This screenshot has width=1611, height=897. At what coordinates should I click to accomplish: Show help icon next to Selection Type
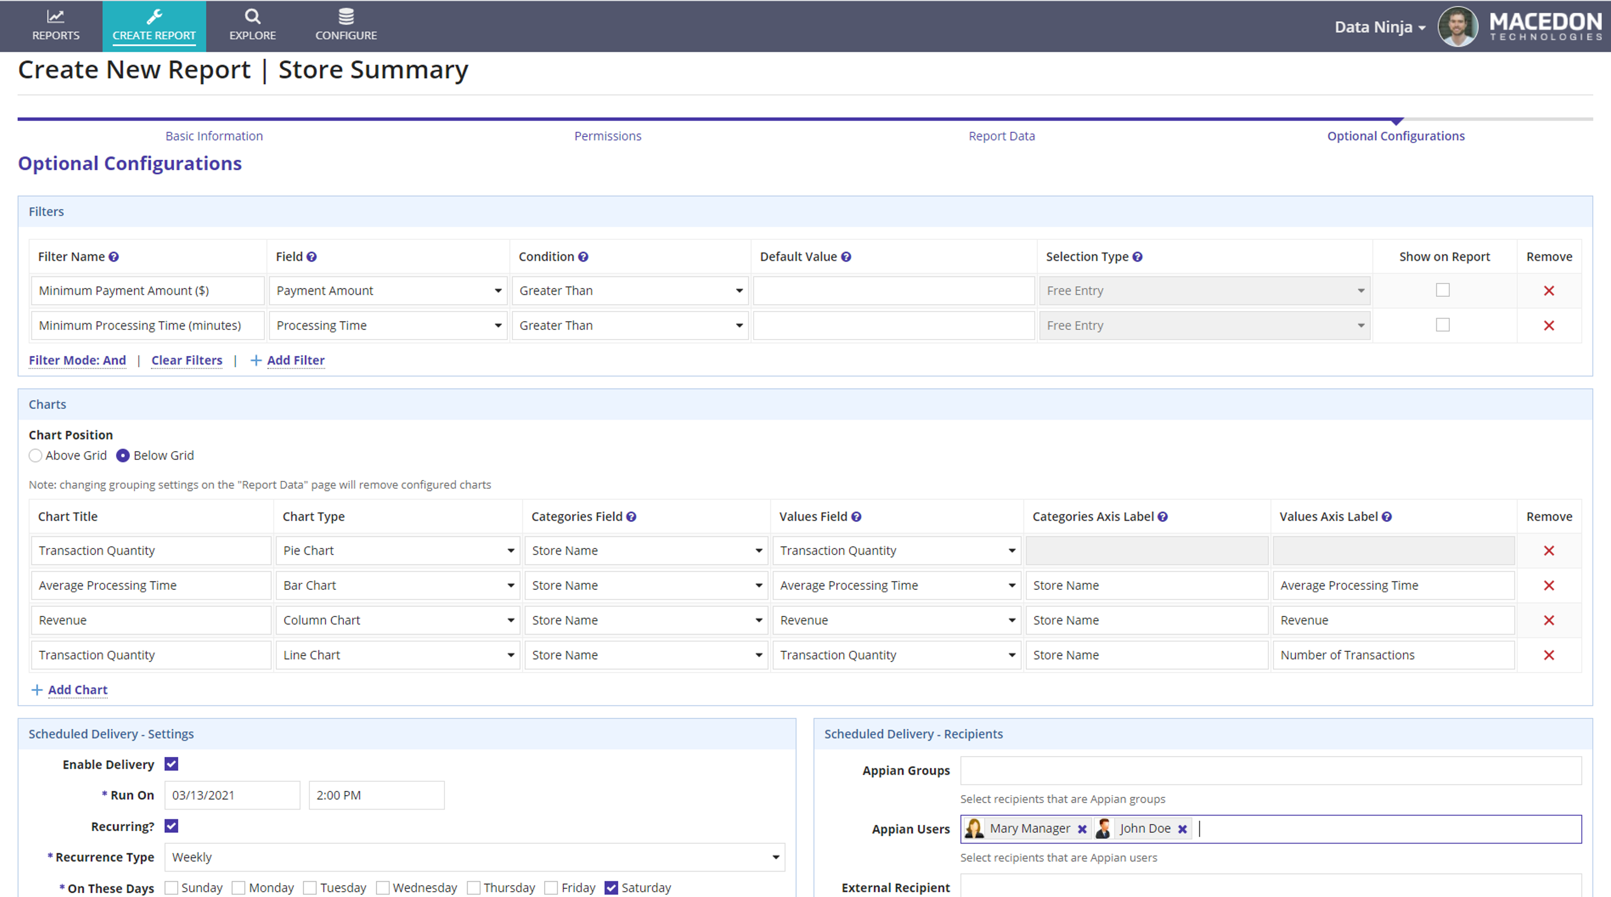click(x=1138, y=256)
